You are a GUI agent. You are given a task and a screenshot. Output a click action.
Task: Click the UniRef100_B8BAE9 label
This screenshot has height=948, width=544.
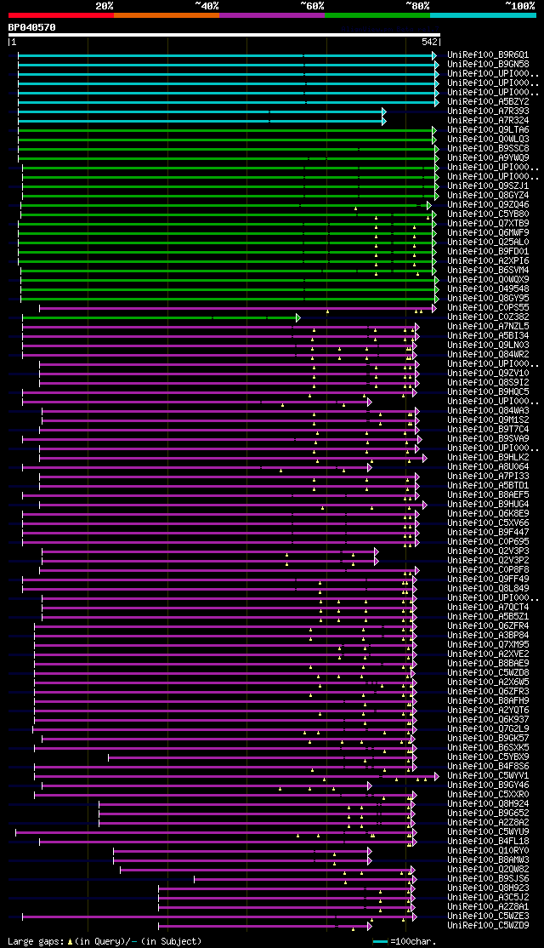click(489, 663)
